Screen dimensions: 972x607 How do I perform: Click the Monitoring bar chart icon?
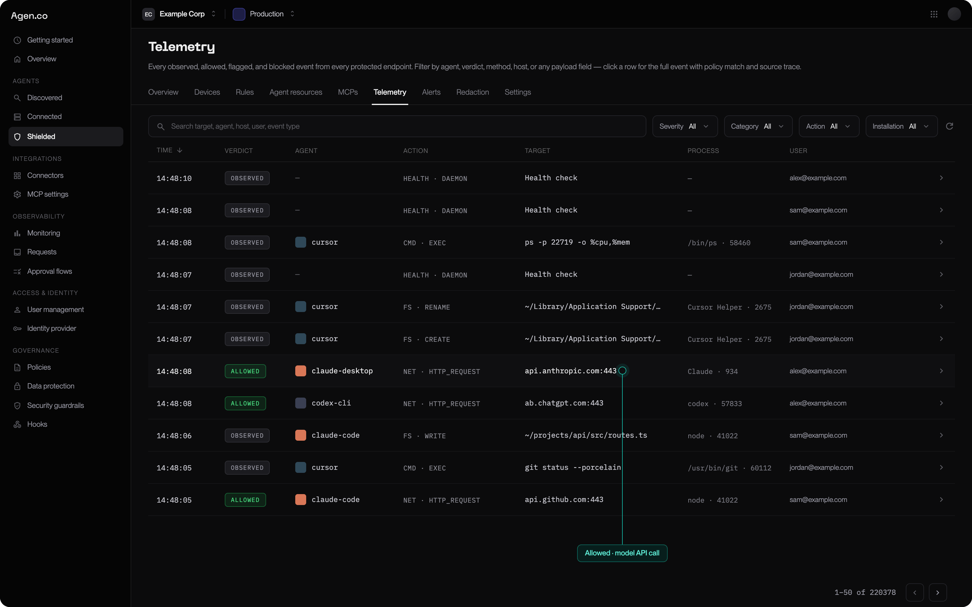coord(17,233)
